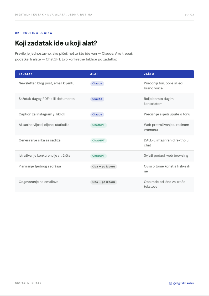This screenshot has width=209, height=296.
Task: Select ChatGPT badge for Generiranje slika row
Action: tap(98, 141)
